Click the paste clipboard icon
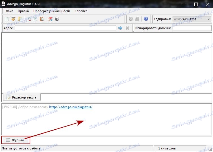The image size is (213, 152). (42, 19)
